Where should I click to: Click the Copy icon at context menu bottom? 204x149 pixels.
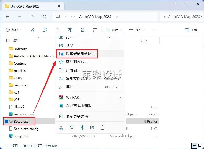(71, 127)
